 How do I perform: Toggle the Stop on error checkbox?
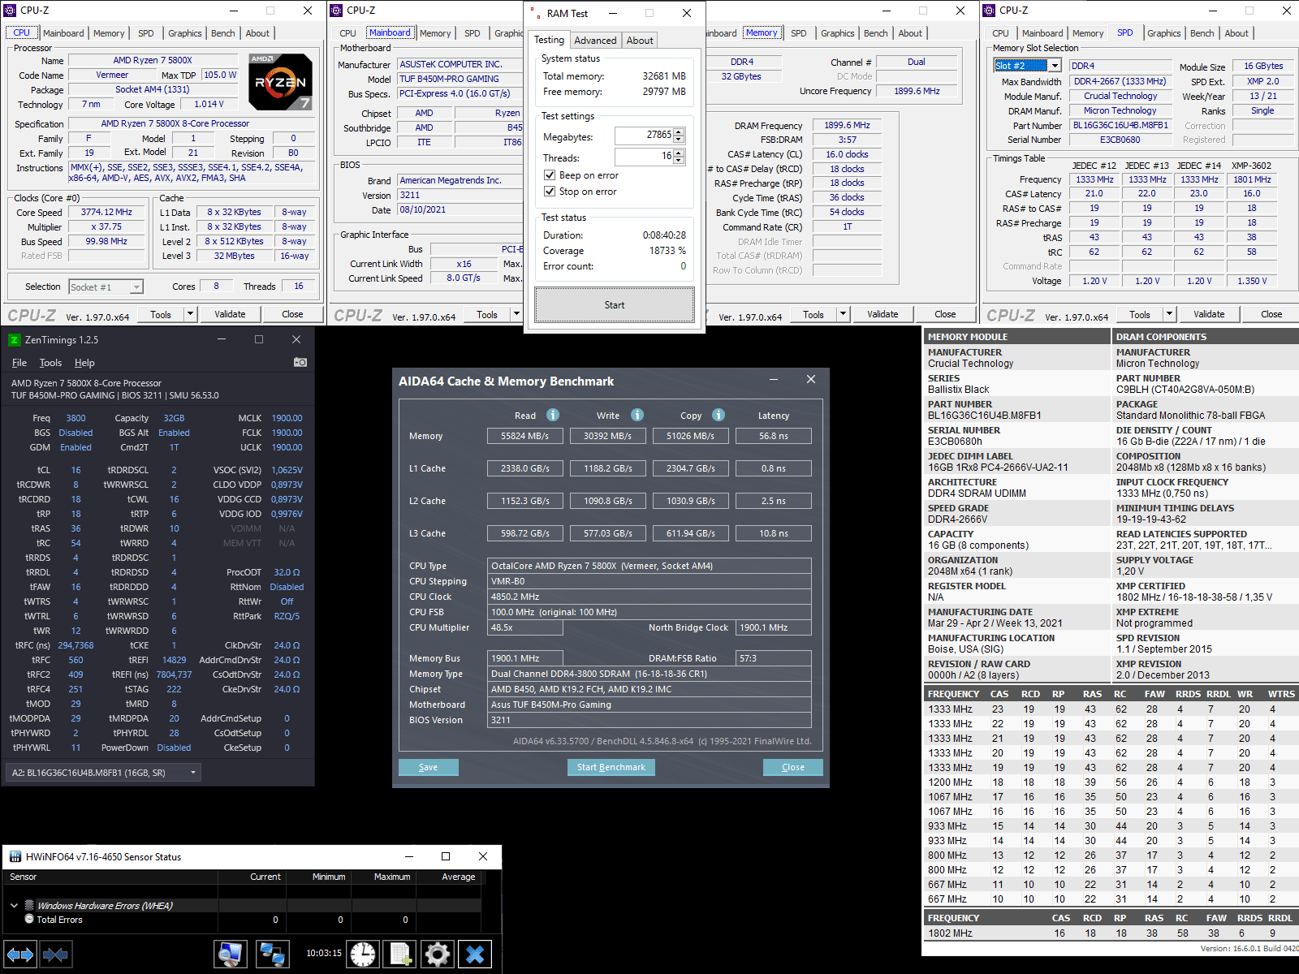tap(550, 192)
